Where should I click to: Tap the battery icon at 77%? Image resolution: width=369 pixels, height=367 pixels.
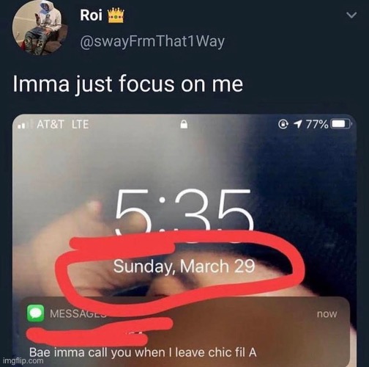coord(341,124)
